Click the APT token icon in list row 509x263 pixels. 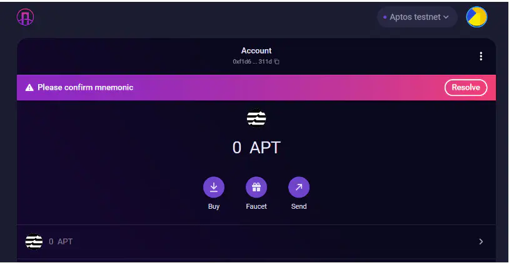click(x=34, y=241)
